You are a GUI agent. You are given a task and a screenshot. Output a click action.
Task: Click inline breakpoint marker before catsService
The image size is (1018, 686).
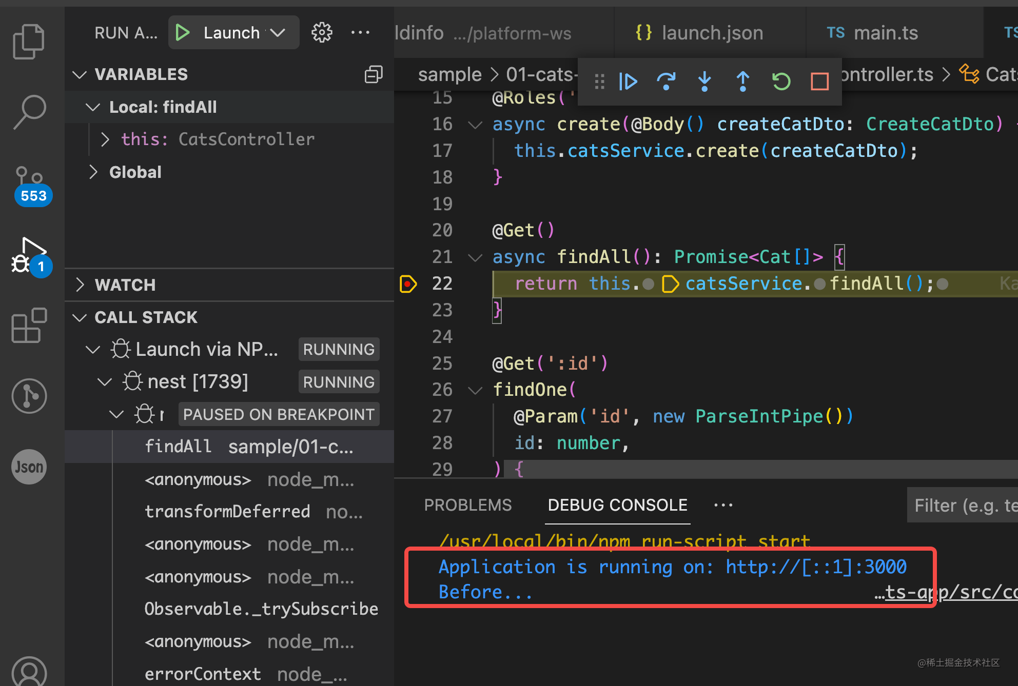point(670,284)
